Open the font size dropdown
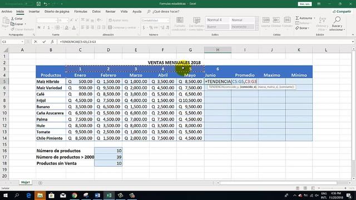 point(67,21)
